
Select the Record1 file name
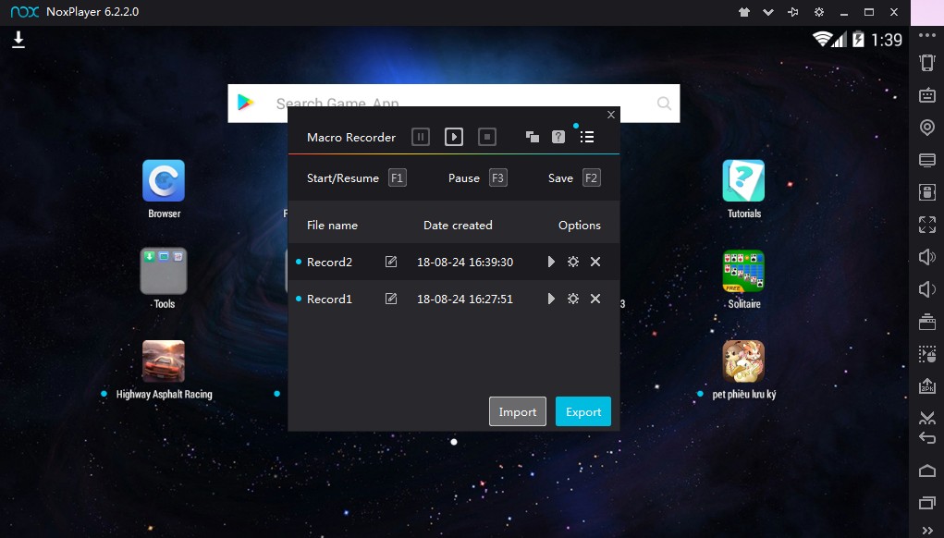(329, 299)
